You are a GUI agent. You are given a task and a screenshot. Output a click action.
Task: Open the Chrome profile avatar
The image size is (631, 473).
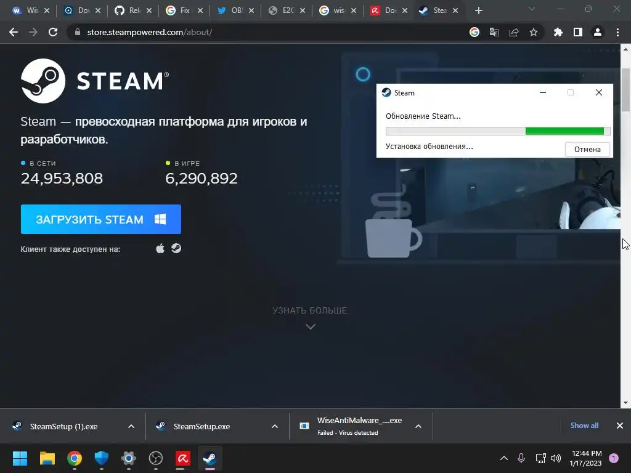(x=598, y=32)
